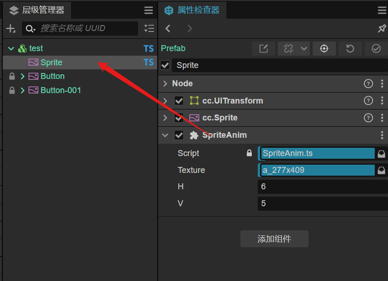Open SpriteAnim component three-dot menu
This screenshot has width=388, height=281.
[382, 135]
